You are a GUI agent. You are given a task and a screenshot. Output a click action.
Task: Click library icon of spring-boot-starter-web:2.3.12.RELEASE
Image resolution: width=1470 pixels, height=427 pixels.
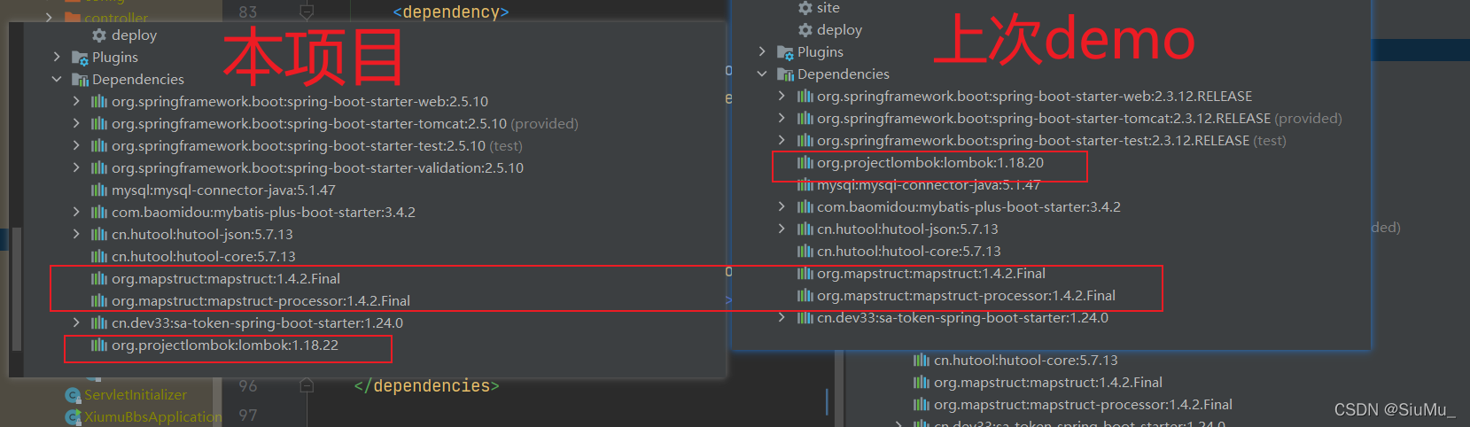(x=805, y=97)
